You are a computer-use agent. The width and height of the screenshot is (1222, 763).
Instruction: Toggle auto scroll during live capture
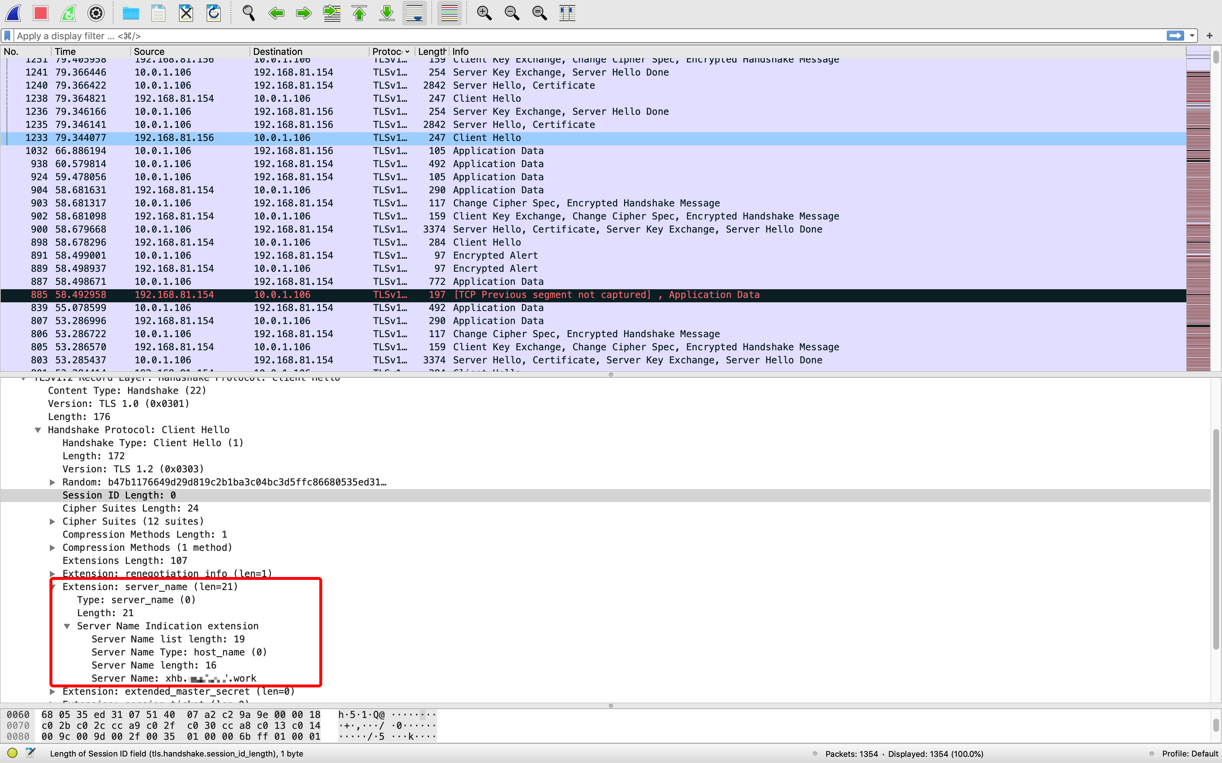[415, 13]
